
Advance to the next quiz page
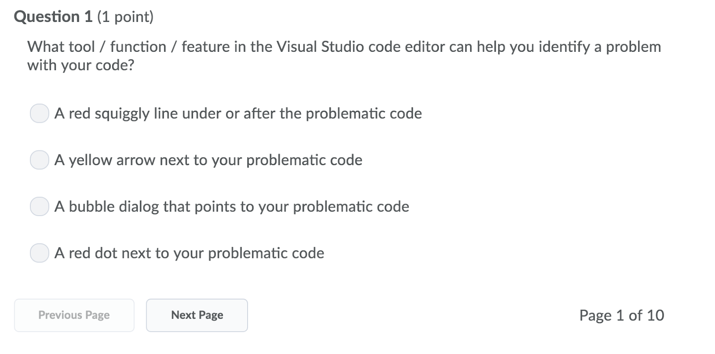197,315
